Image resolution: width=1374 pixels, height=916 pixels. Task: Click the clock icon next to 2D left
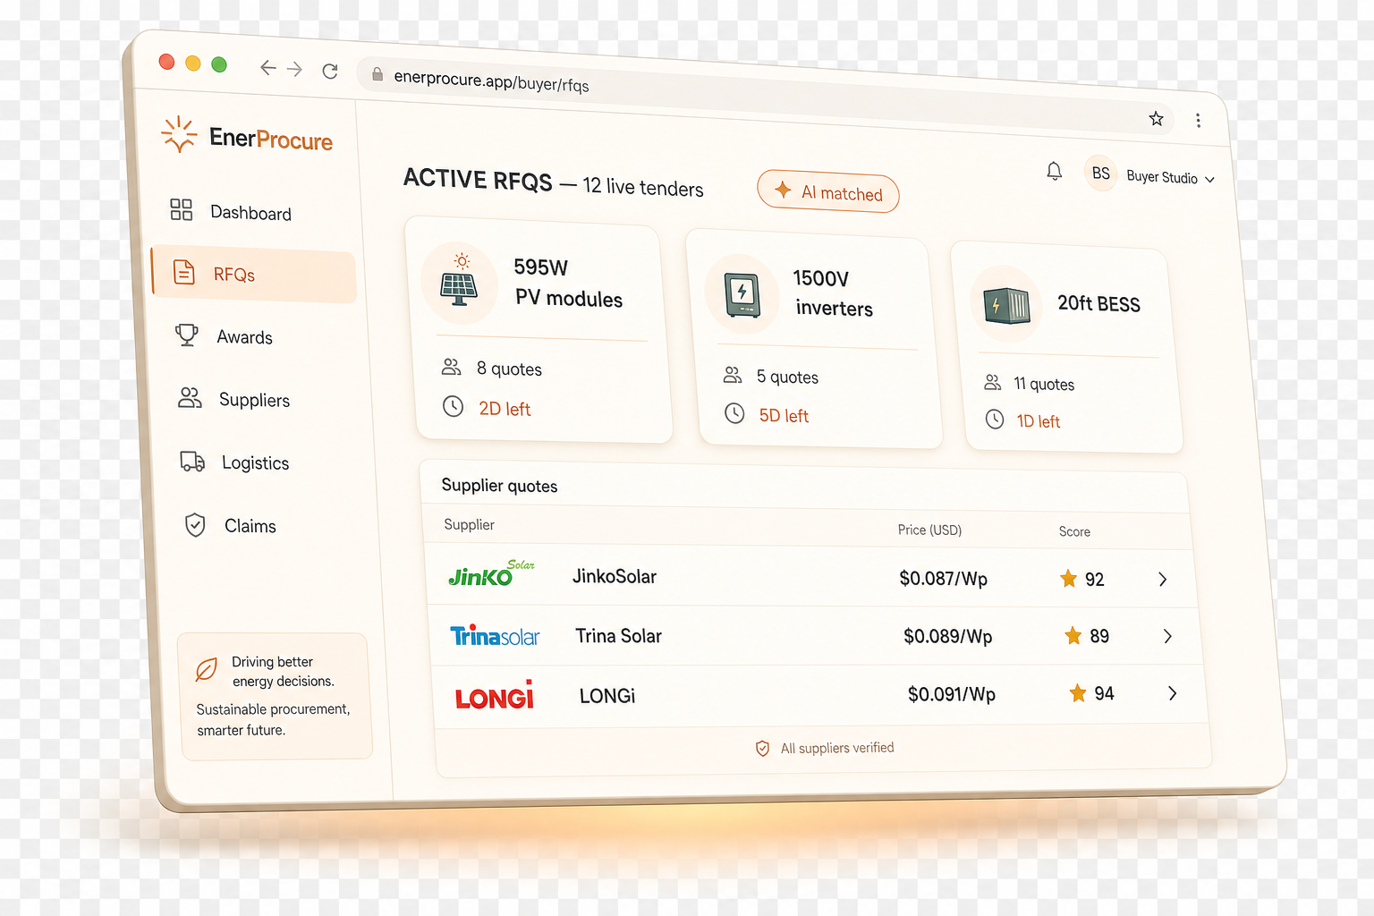(454, 406)
